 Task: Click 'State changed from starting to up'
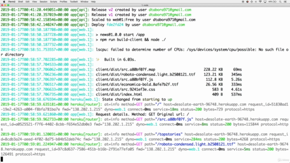click(137, 100)
